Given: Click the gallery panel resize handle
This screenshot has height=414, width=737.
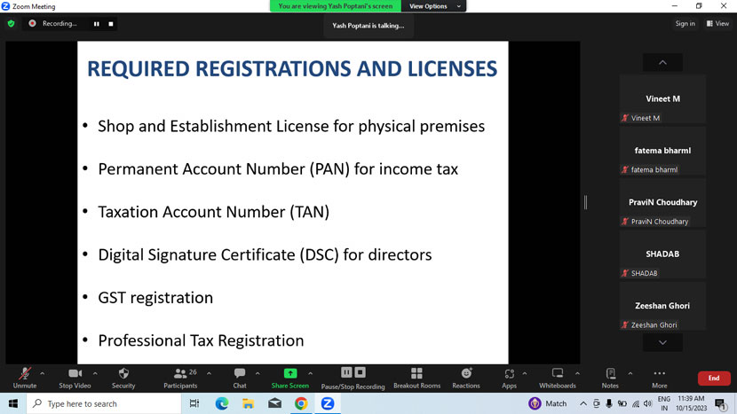Looking at the screenshot, I should [586, 202].
